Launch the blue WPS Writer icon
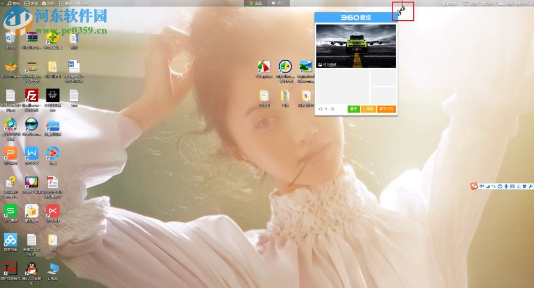Viewport: 534px width, 288px height. tap(32, 154)
